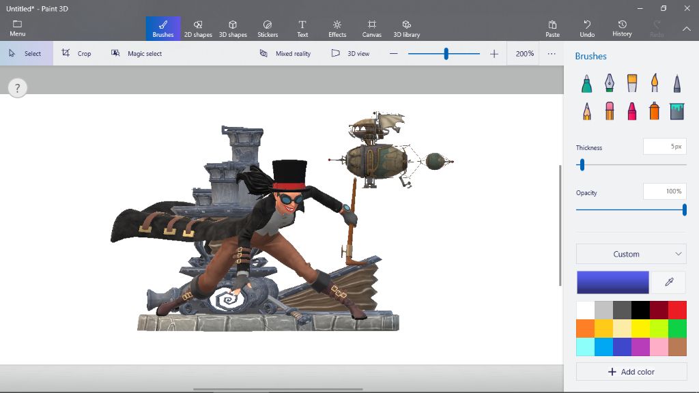Viewport: 699px width, 393px height.
Task: Switch to the Brushes tab
Action: pos(163,29)
